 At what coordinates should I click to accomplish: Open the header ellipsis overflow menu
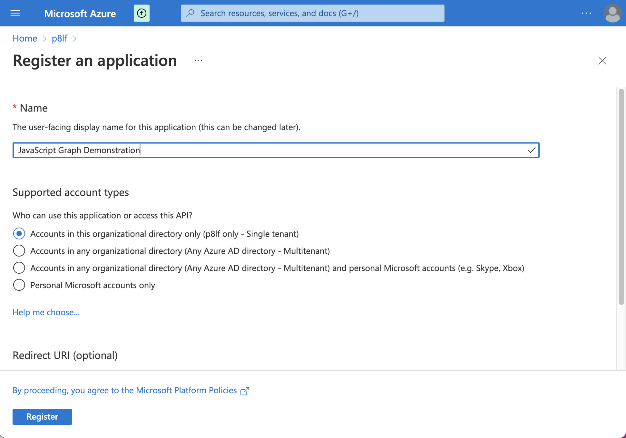586,13
